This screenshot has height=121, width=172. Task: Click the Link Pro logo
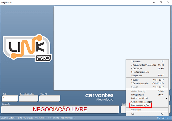coord(27,48)
